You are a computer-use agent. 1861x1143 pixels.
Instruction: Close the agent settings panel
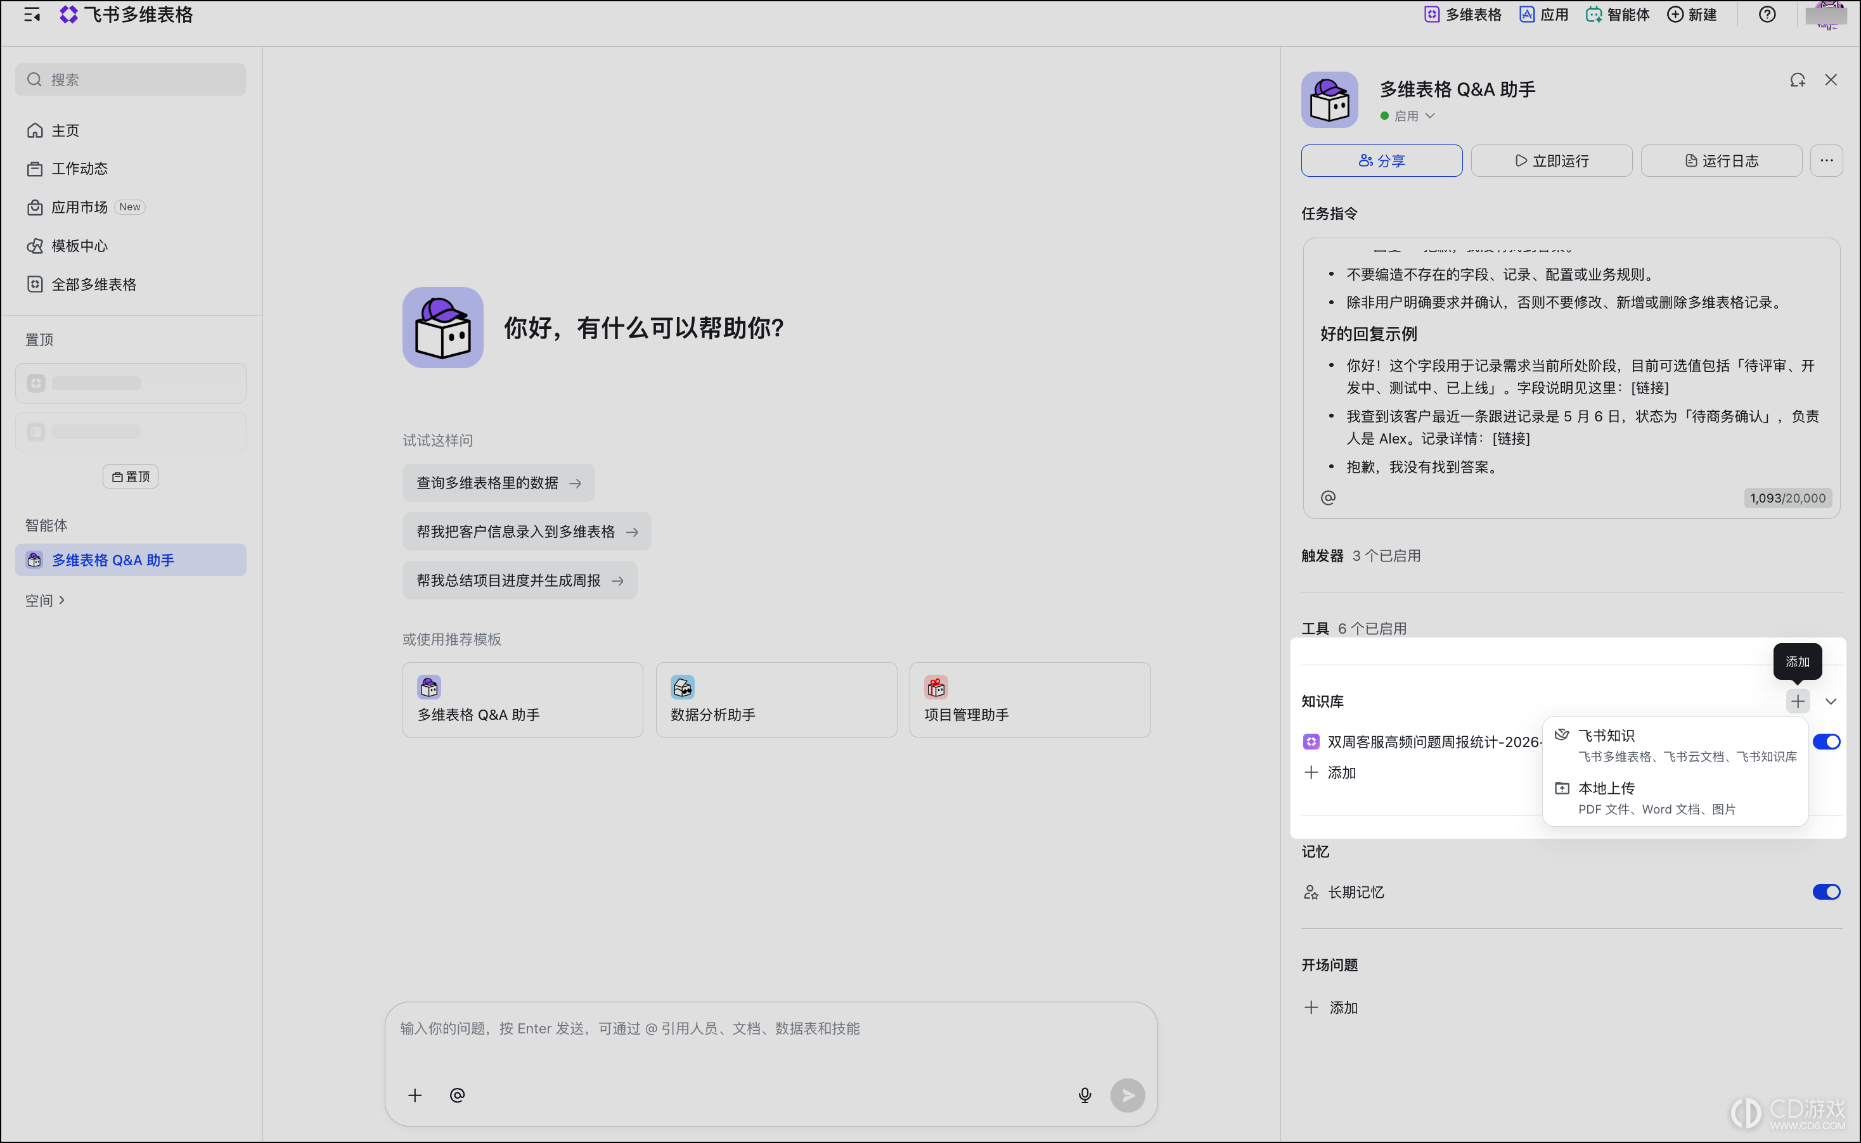click(x=1831, y=80)
